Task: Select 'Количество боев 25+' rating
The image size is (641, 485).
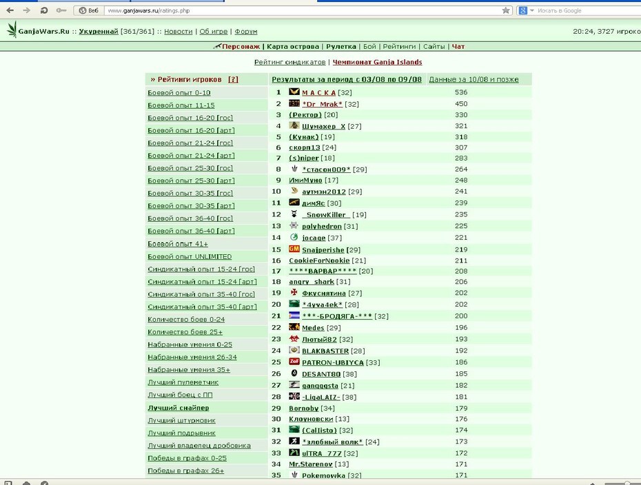Action: pos(185,332)
